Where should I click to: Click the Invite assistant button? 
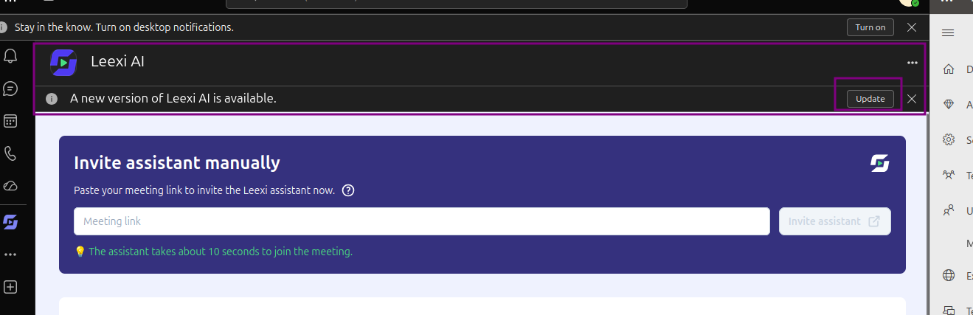click(x=835, y=221)
